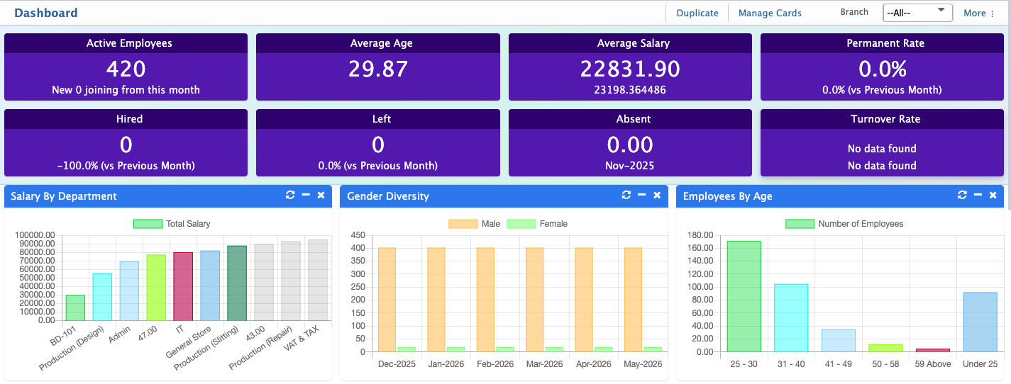This screenshot has width=1011, height=384.
Task: Minimize the Gender Diversity panel
Action: [642, 196]
